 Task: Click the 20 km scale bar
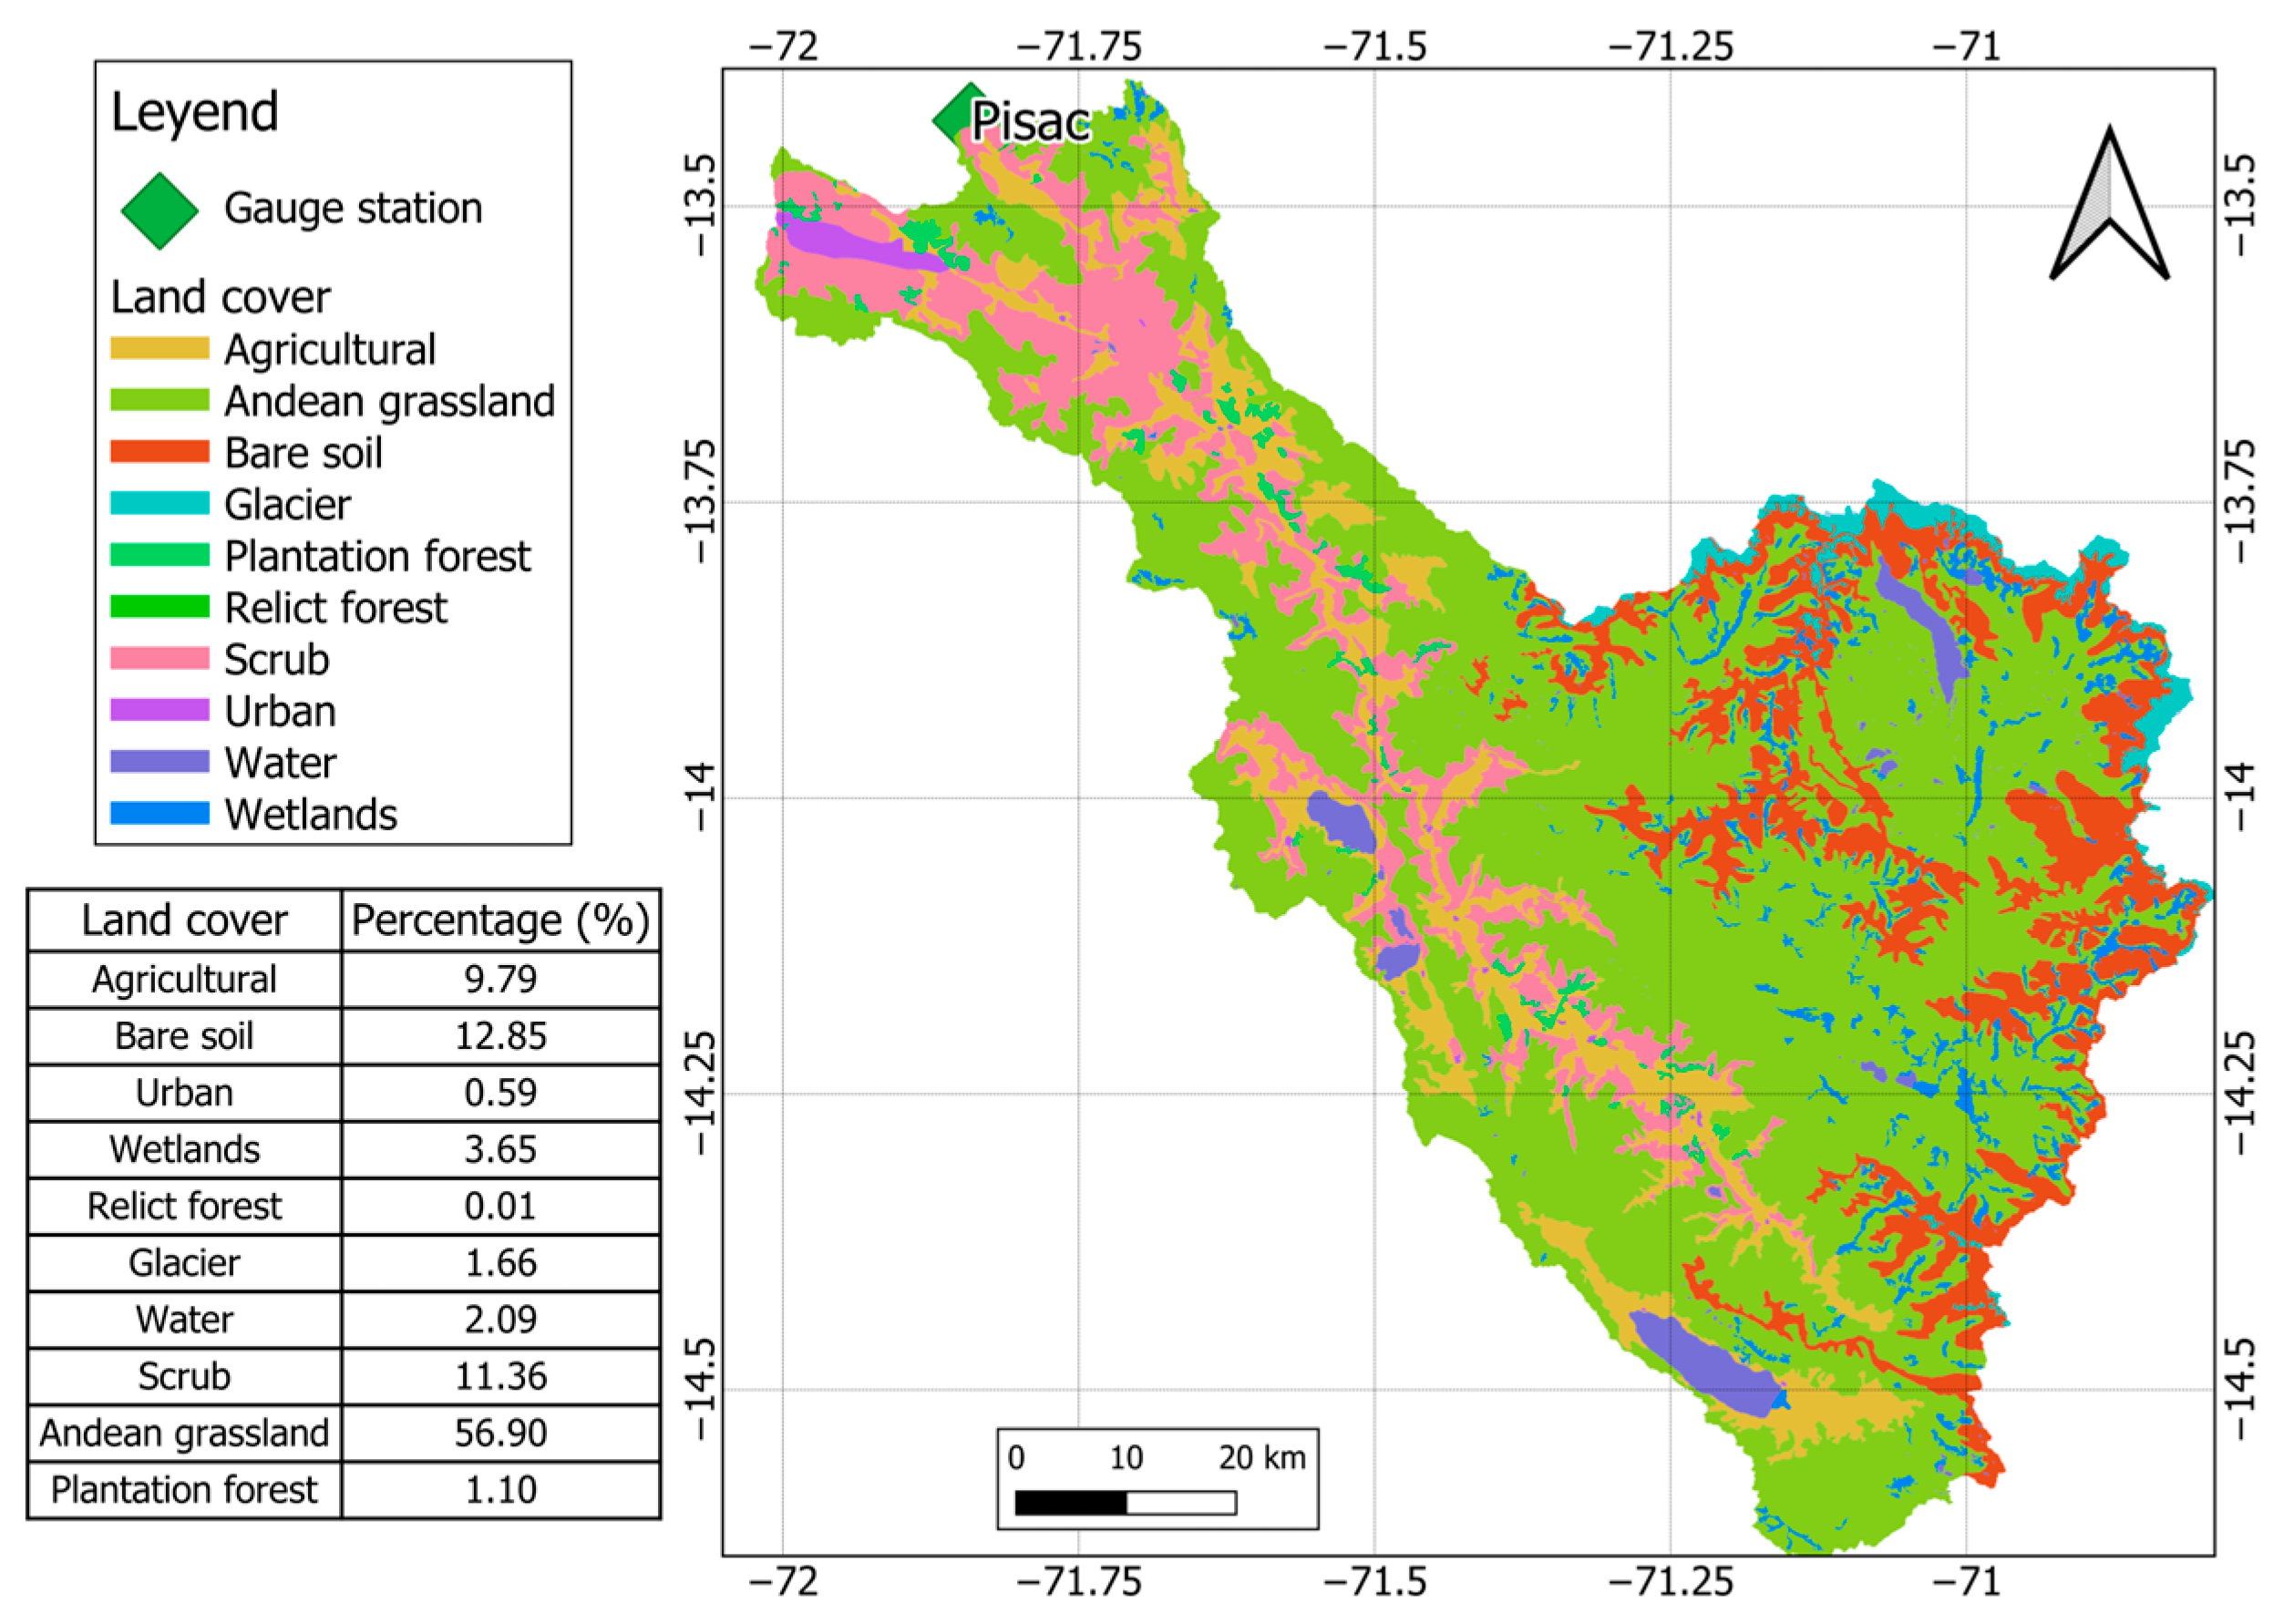coord(1124,1502)
